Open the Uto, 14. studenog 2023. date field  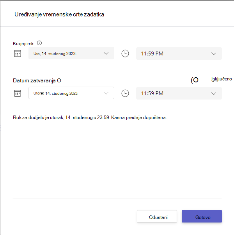click(71, 53)
